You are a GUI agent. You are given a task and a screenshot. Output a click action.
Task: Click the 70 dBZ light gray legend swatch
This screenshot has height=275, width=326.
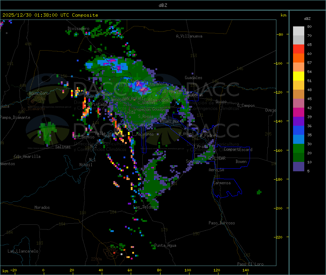click(298, 40)
